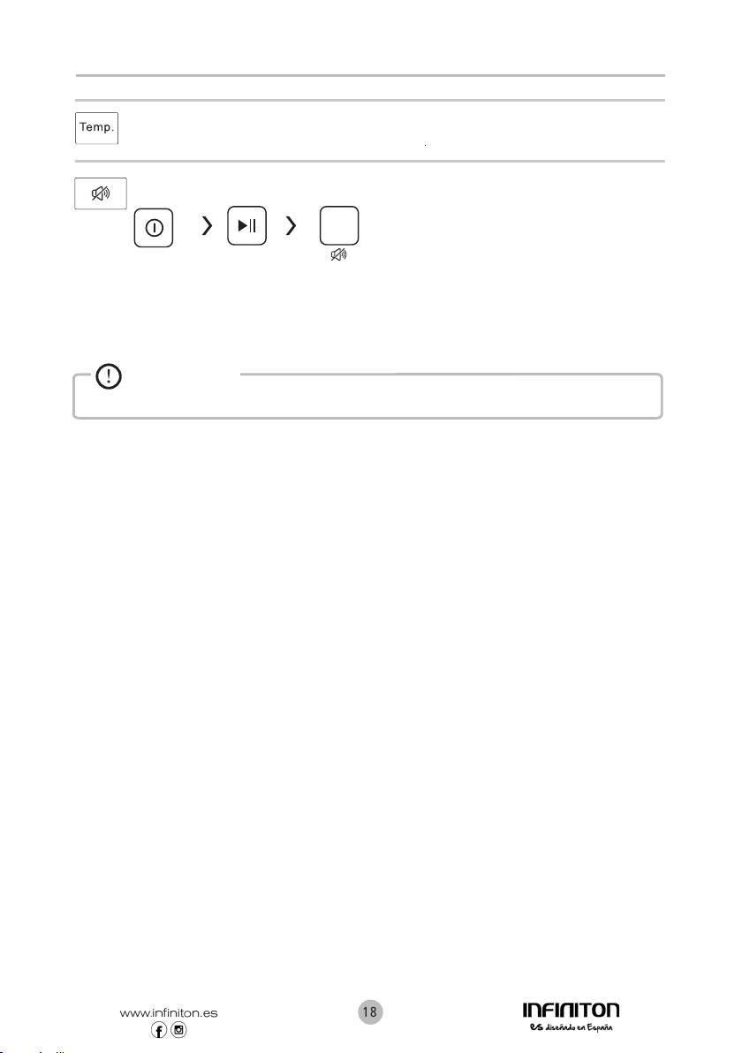This screenshot has width=742, height=1053.
Task: Click the 'es' emblem beside the tagline
Action: (x=536, y=1027)
